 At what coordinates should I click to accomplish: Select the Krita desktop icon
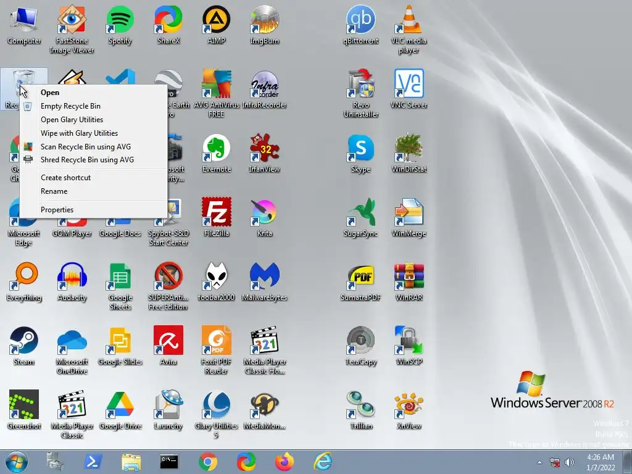point(264,218)
